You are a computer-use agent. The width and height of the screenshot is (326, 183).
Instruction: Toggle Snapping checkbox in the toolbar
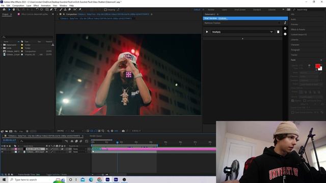coord(105,10)
